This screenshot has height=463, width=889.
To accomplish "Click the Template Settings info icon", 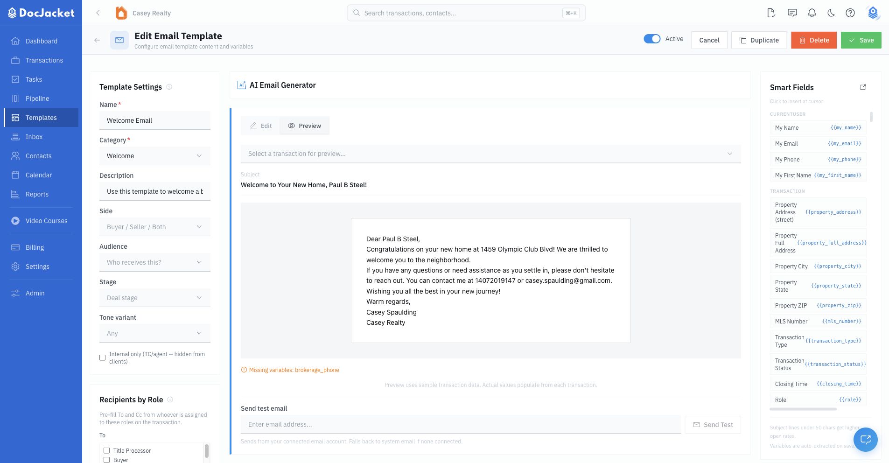I will [x=169, y=87].
